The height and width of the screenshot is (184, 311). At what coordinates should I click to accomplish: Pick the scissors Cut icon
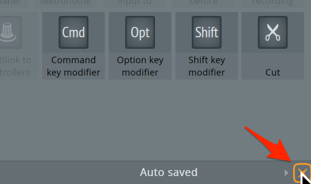tap(273, 32)
